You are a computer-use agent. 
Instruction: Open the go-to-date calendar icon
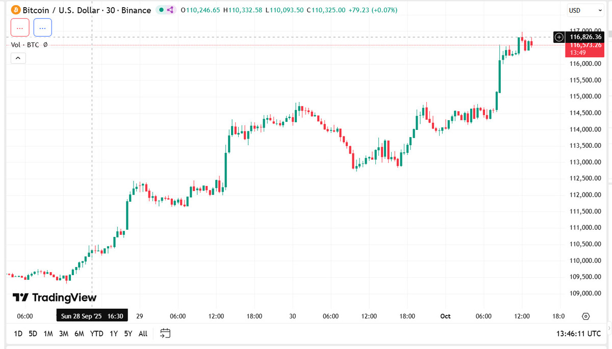coord(165,333)
